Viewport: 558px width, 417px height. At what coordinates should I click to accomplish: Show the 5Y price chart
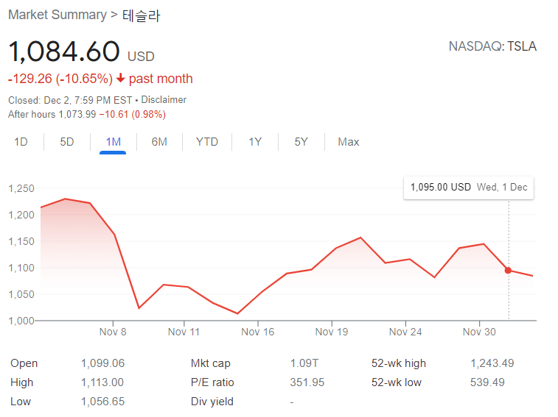pyautogui.click(x=301, y=142)
